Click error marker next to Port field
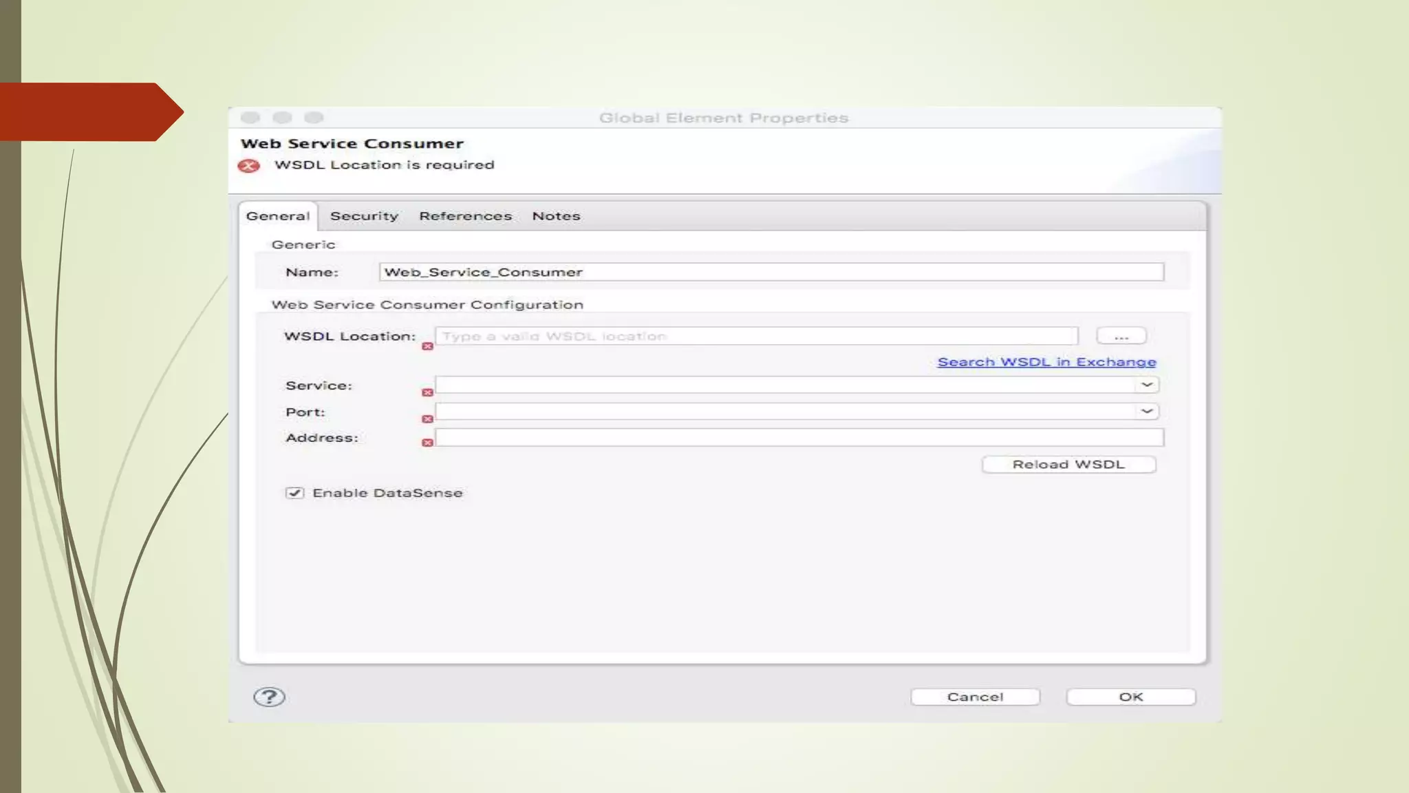The image size is (1409, 793). pos(427,419)
